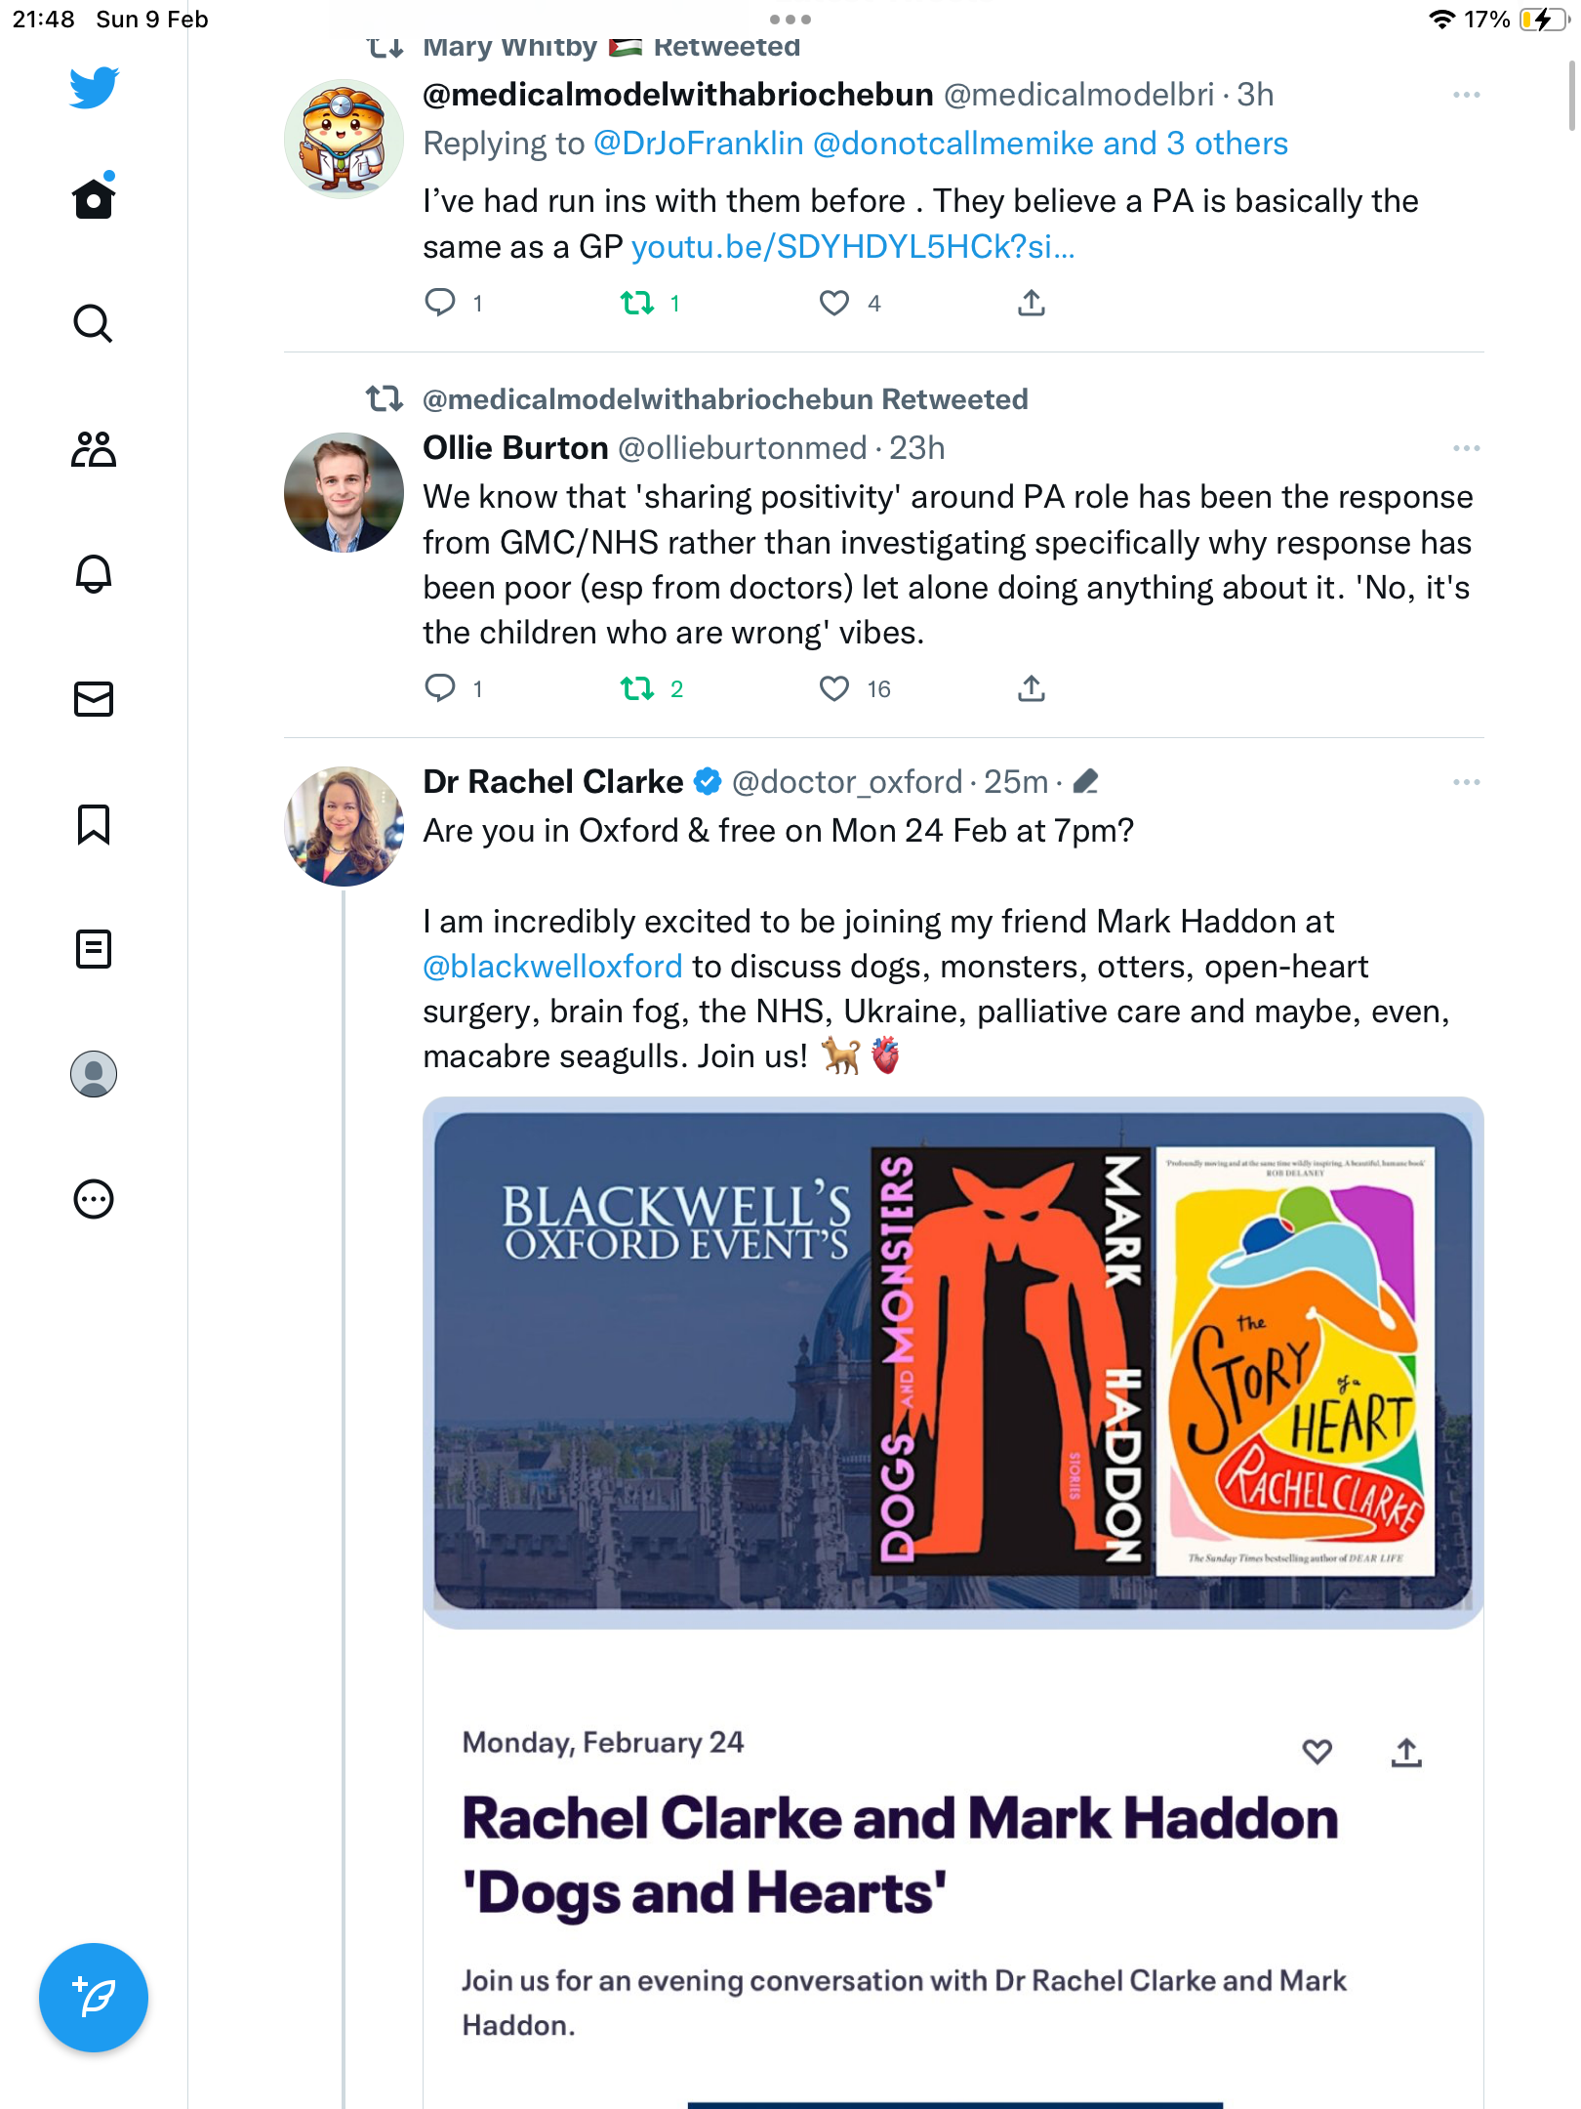Open the youtu.be link in the reply
The image size is (1581, 2109).
pos(853,247)
